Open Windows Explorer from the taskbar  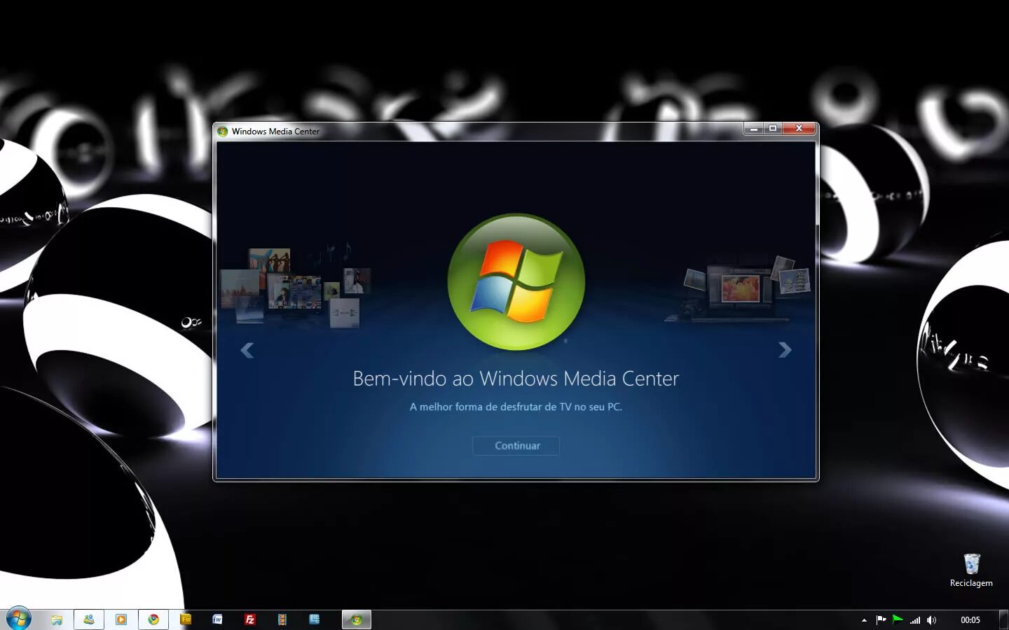tap(57, 619)
